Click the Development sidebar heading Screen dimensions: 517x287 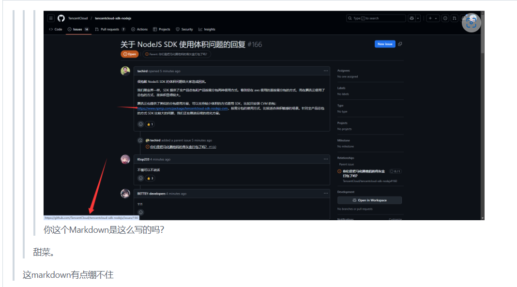point(346,192)
